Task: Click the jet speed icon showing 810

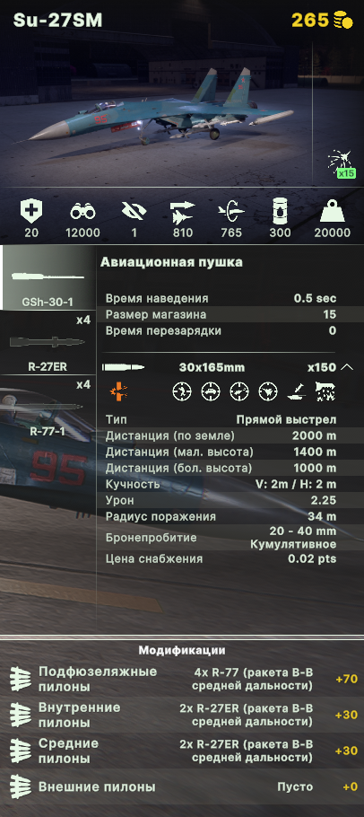Action: 183,212
